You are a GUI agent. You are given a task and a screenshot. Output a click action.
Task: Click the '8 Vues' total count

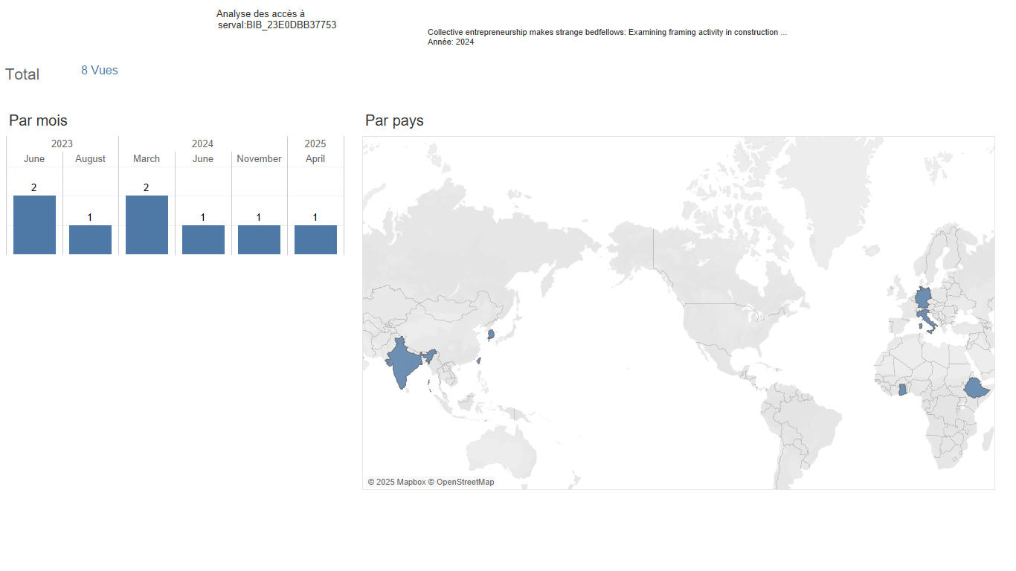100,71
